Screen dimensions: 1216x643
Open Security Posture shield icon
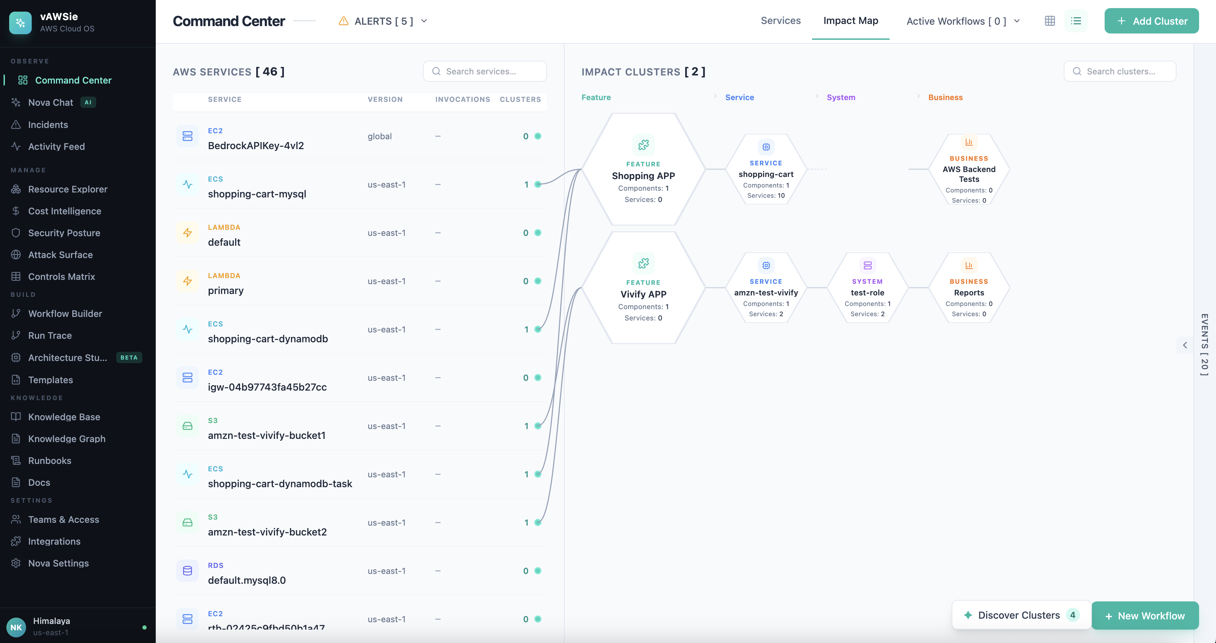pyautogui.click(x=16, y=233)
